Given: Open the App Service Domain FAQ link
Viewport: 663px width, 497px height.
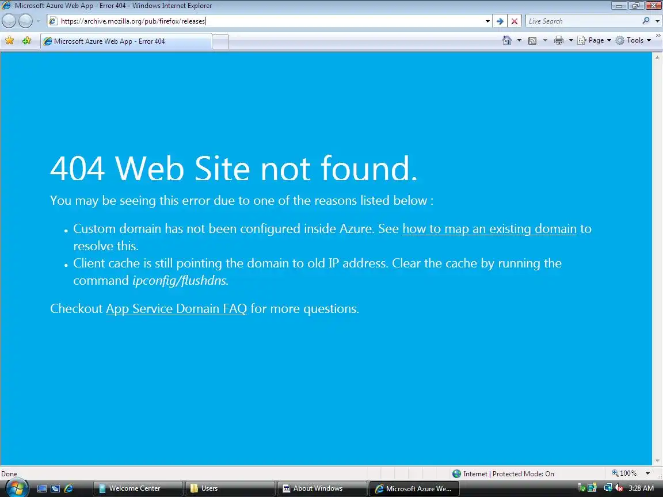Looking at the screenshot, I should coord(176,308).
